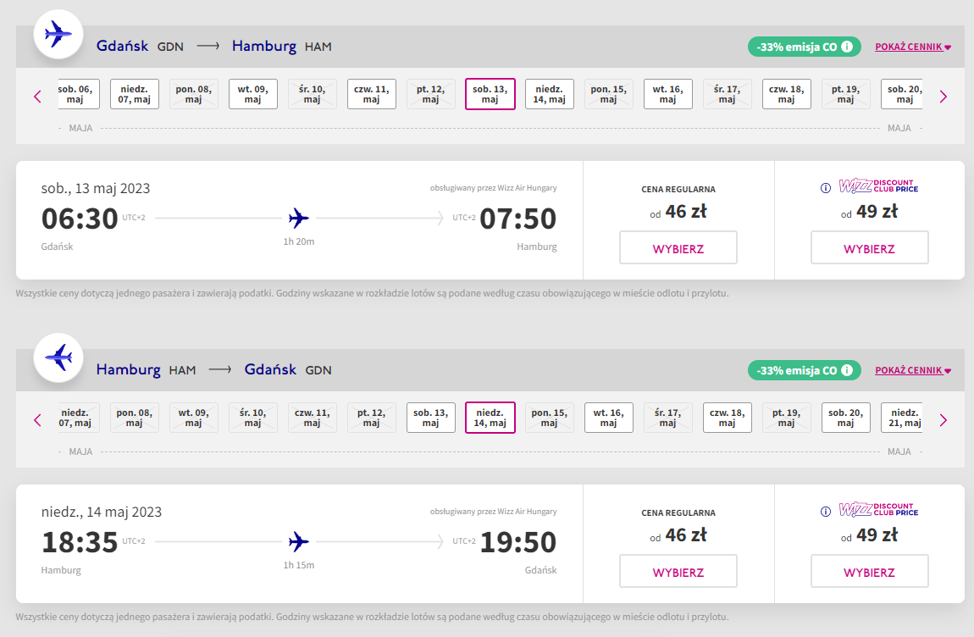Choose Wizz Discount Club fare for 06:30 flight

click(x=870, y=247)
